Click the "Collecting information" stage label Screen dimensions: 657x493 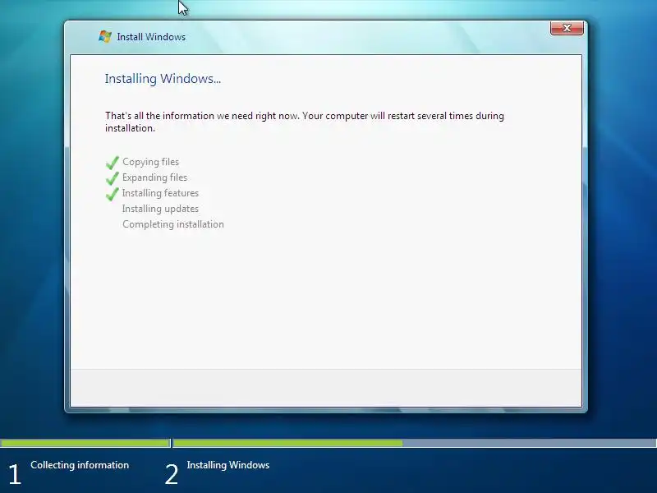pyautogui.click(x=80, y=465)
